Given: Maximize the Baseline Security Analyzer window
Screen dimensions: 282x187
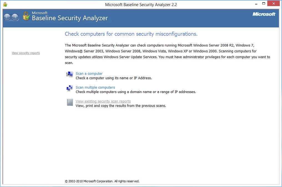Looking at the screenshot, I should (x=264, y=3).
